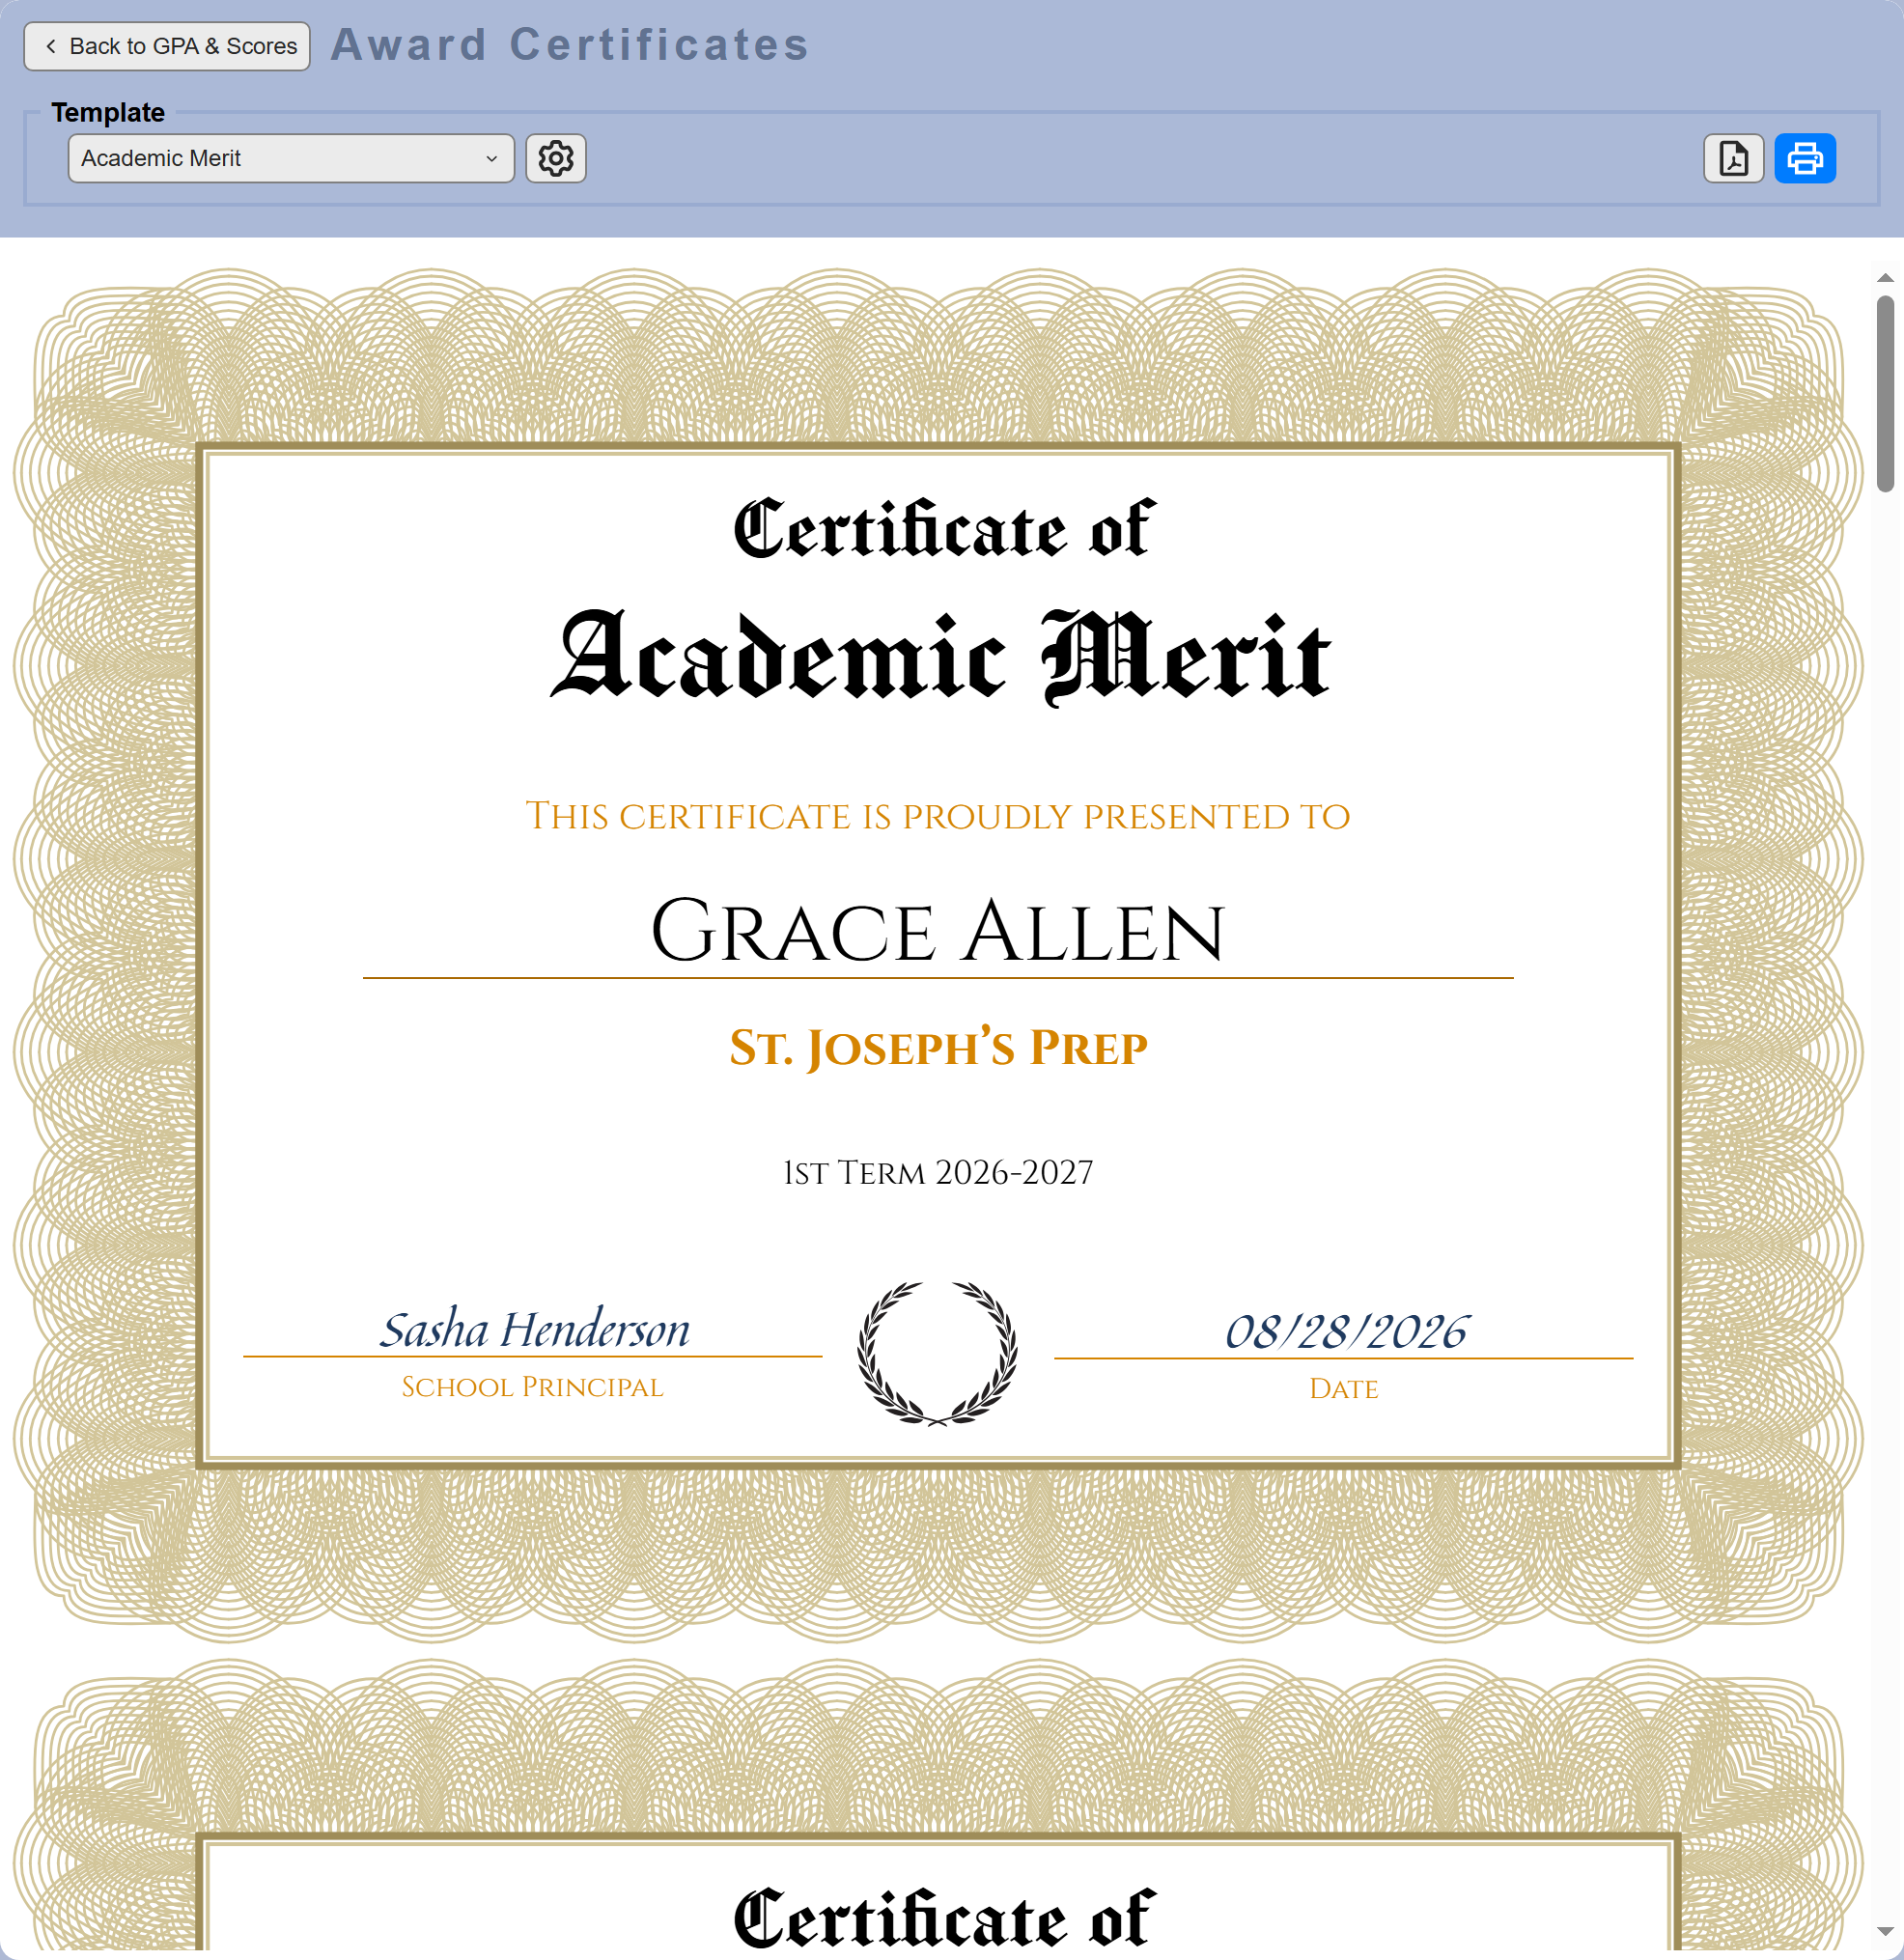The image size is (1904, 1960).
Task: Click the Award Certificates page title
Action: click(x=570, y=45)
